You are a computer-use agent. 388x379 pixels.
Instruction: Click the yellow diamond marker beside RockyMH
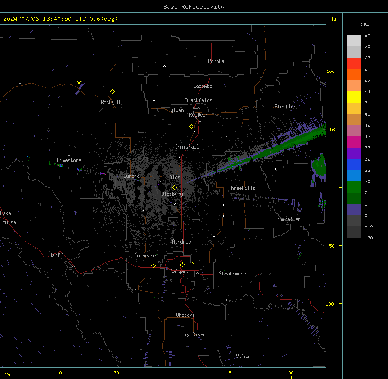click(113, 92)
